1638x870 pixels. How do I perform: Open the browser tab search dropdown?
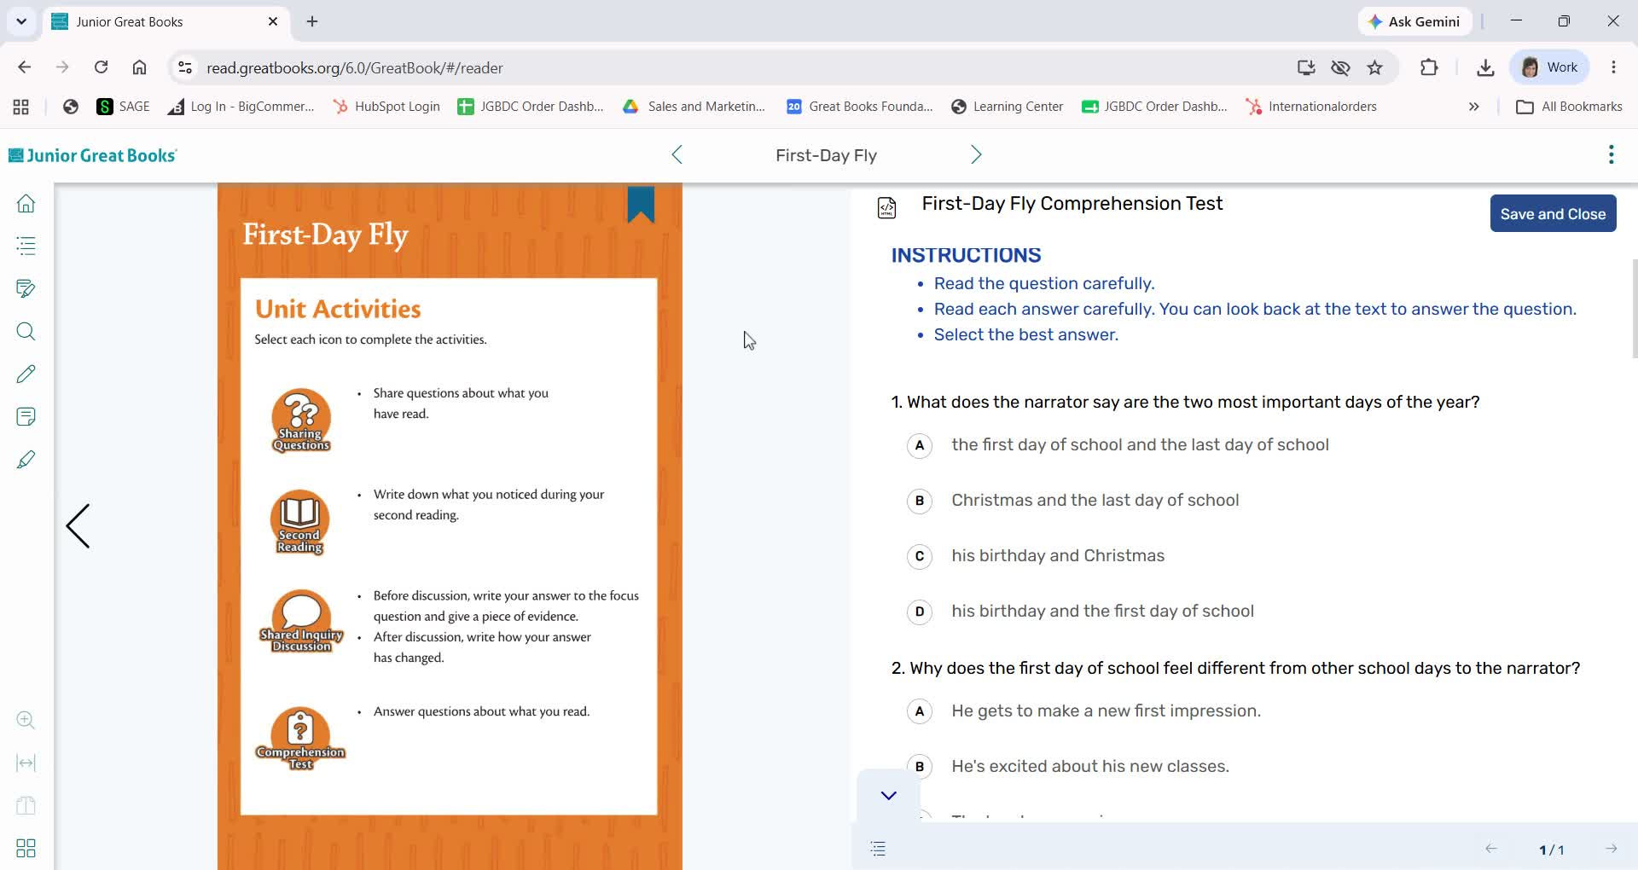tap(21, 21)
